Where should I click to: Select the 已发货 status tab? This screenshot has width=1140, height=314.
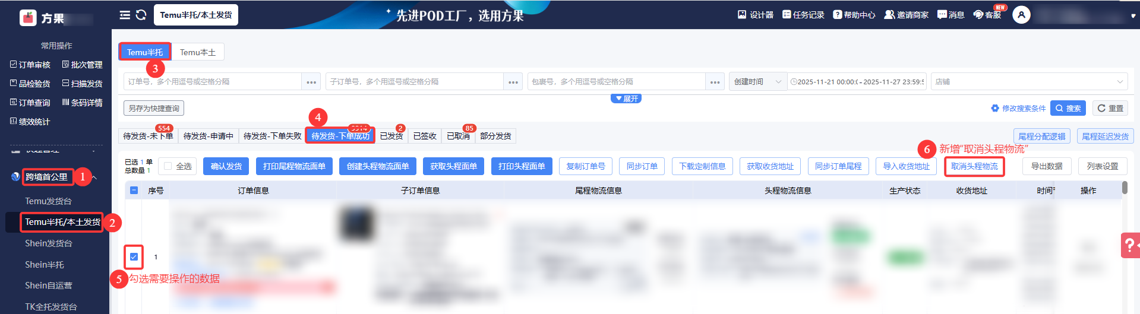coord(391,136)
